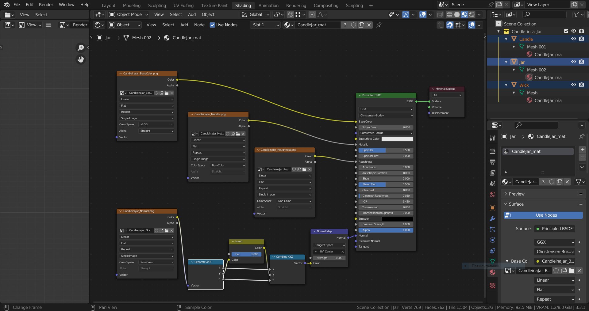
Task: Change sRGB color space on BaseColor node
Action: pos(157,124)
